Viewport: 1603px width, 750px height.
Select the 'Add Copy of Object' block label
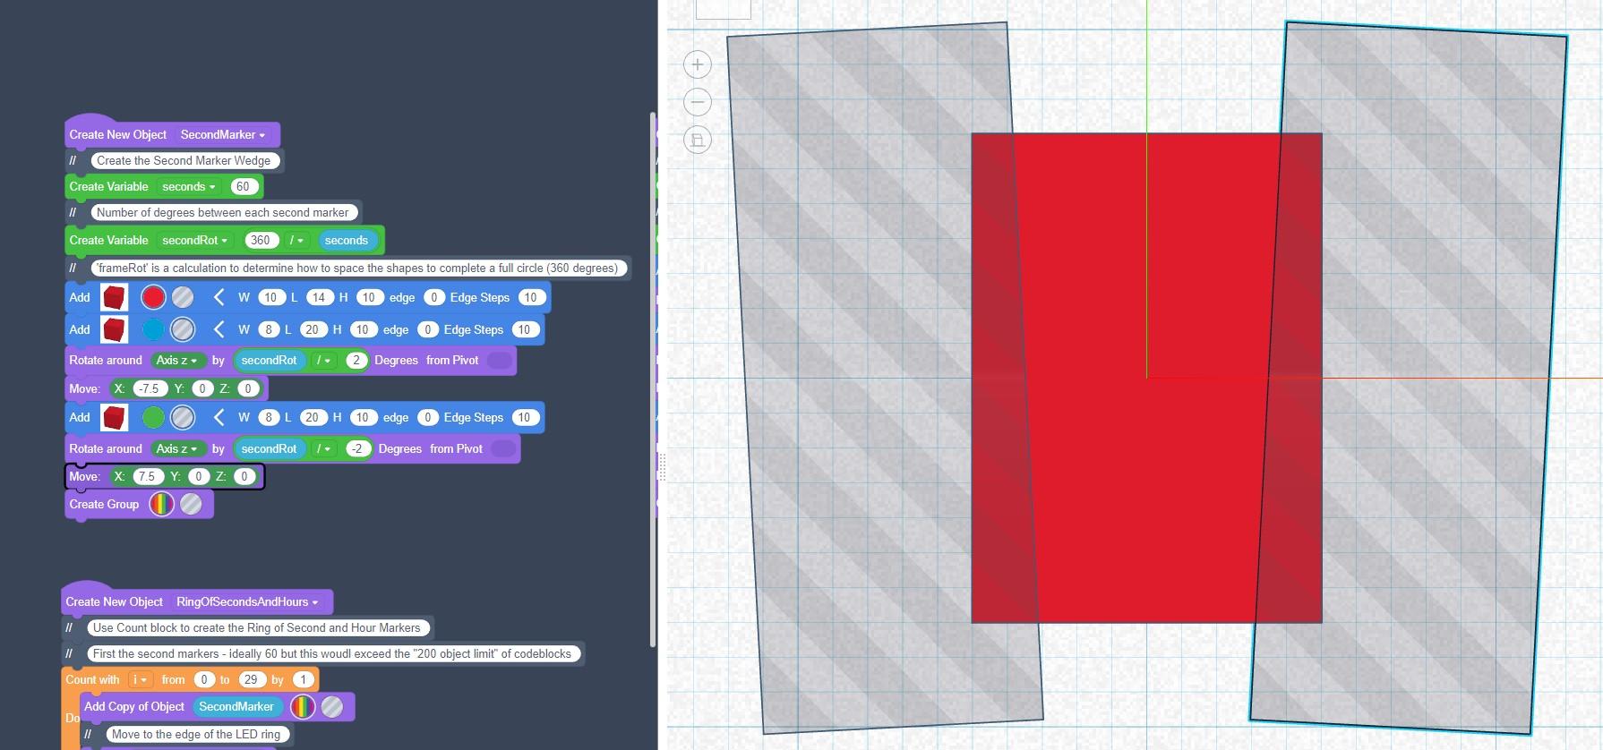134,706
